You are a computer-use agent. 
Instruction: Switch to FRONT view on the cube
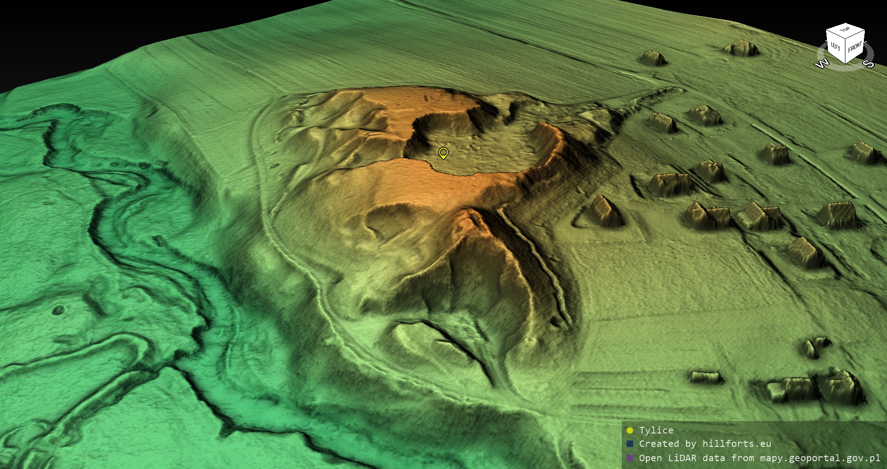(855, 47)
